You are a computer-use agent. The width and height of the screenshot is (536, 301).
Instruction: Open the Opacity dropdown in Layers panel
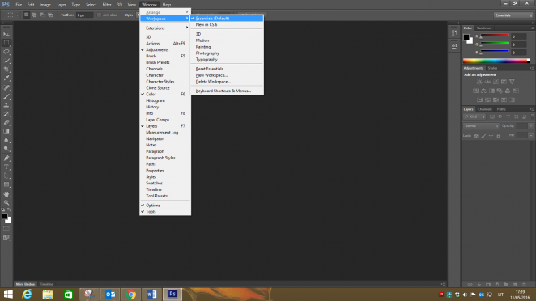point(530,126)
